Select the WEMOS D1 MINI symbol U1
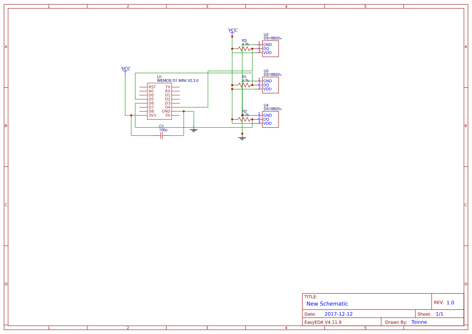Screen dimensions: 472x334 [x=159, y=101]
